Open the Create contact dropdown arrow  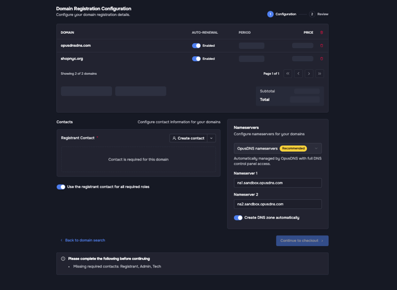[212, 138]
